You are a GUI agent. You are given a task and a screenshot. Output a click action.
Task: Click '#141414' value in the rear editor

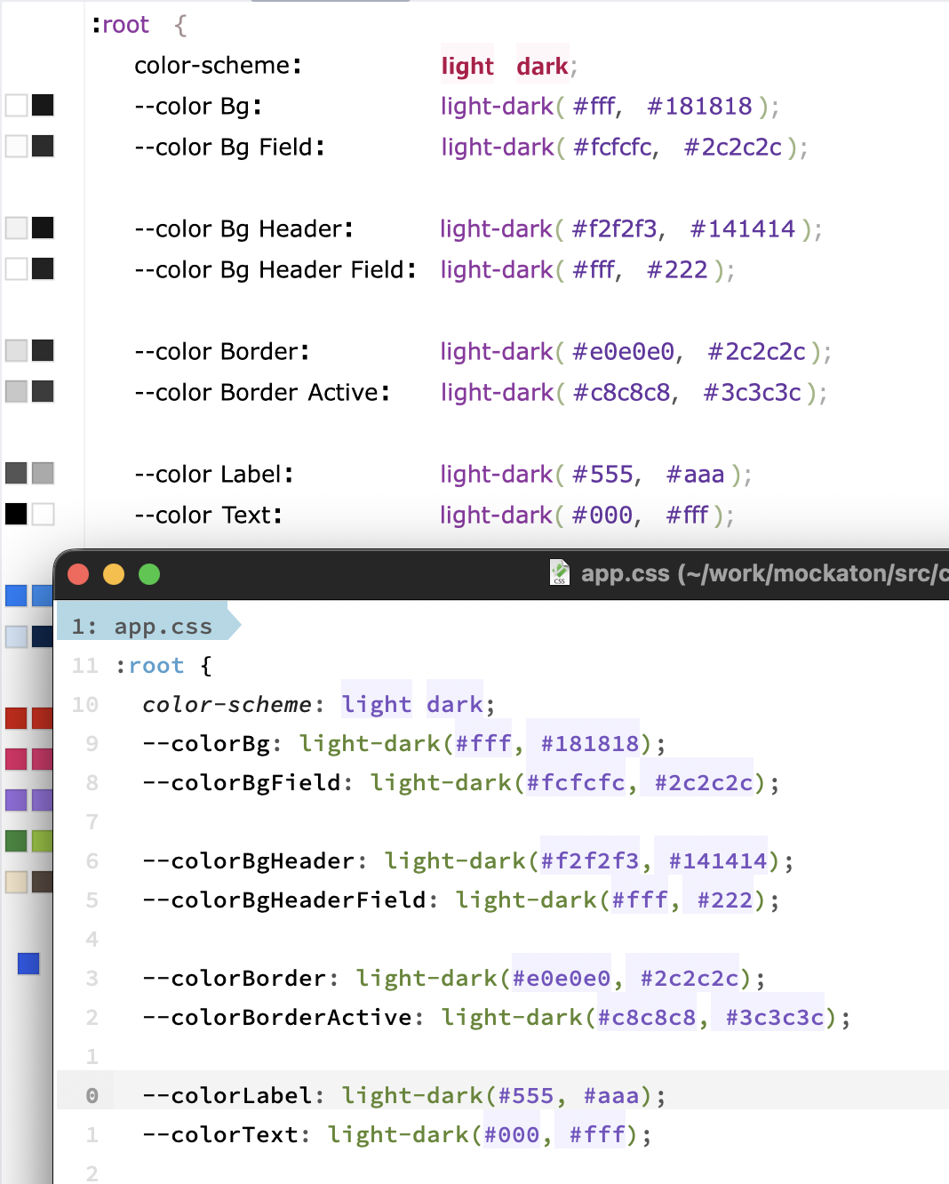coord(743,229)
